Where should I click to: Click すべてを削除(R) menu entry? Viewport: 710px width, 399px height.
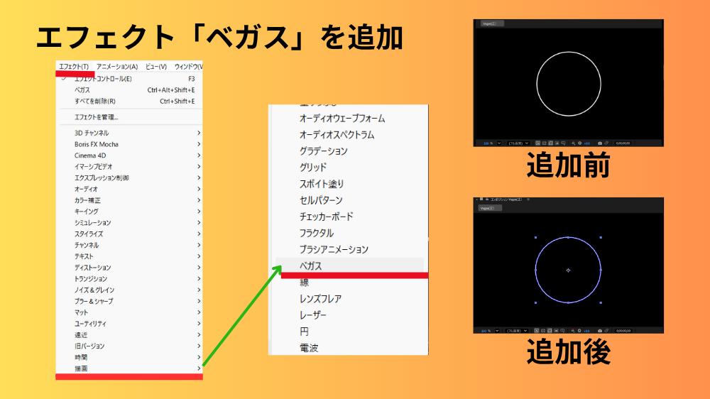(x=95, y=101)
